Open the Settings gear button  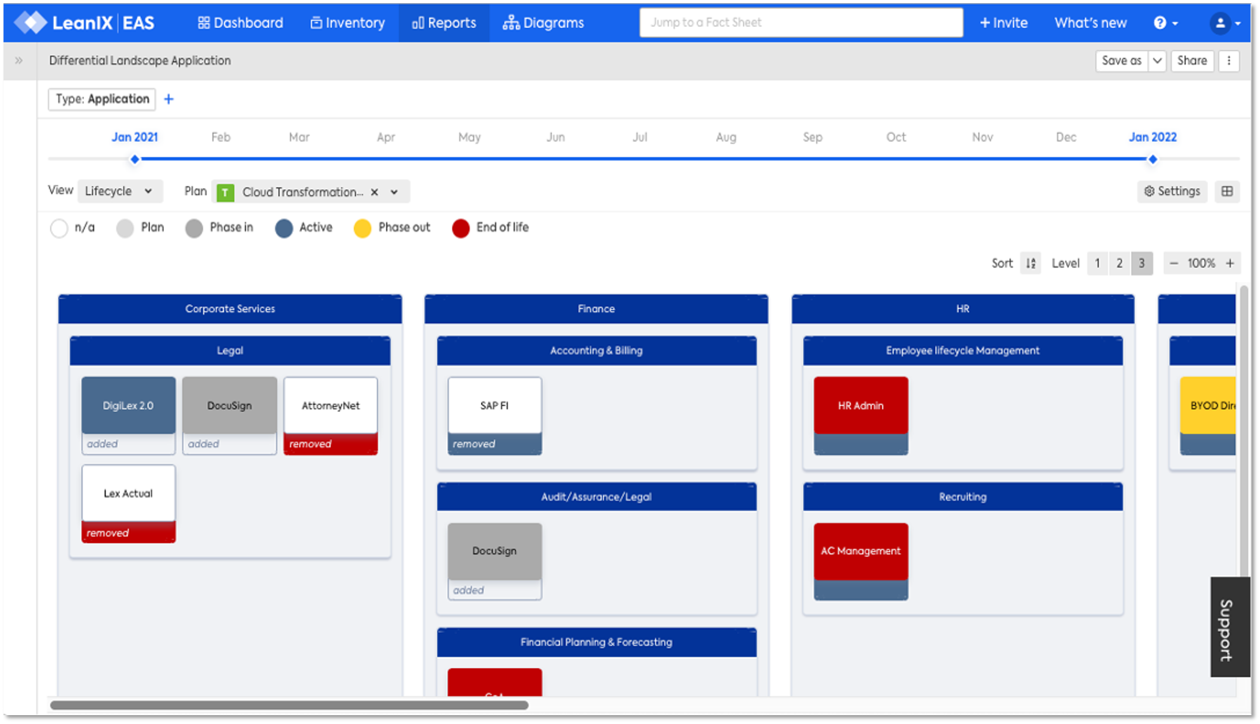coord(1172,191)
